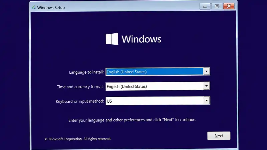Click the four-pane Windows logo
This screenshot has height=150, width=267.
[x=112, y=39]
